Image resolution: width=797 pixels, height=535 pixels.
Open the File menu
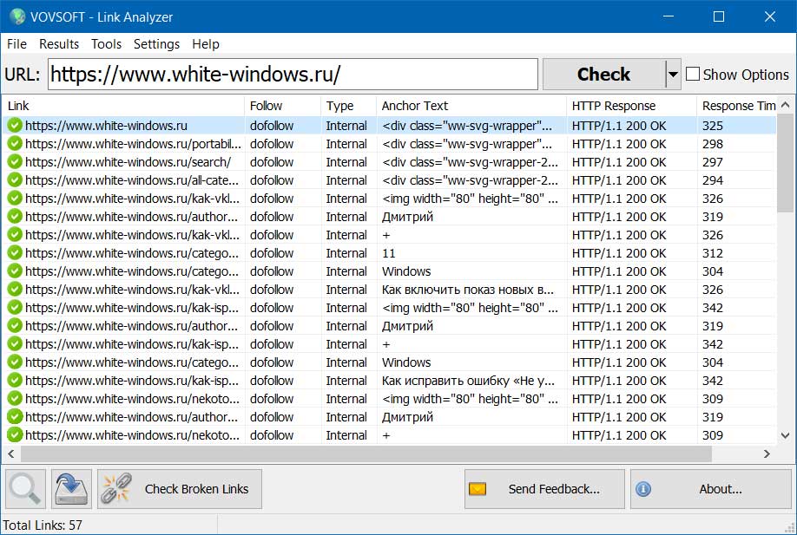(x=16, y=44)
